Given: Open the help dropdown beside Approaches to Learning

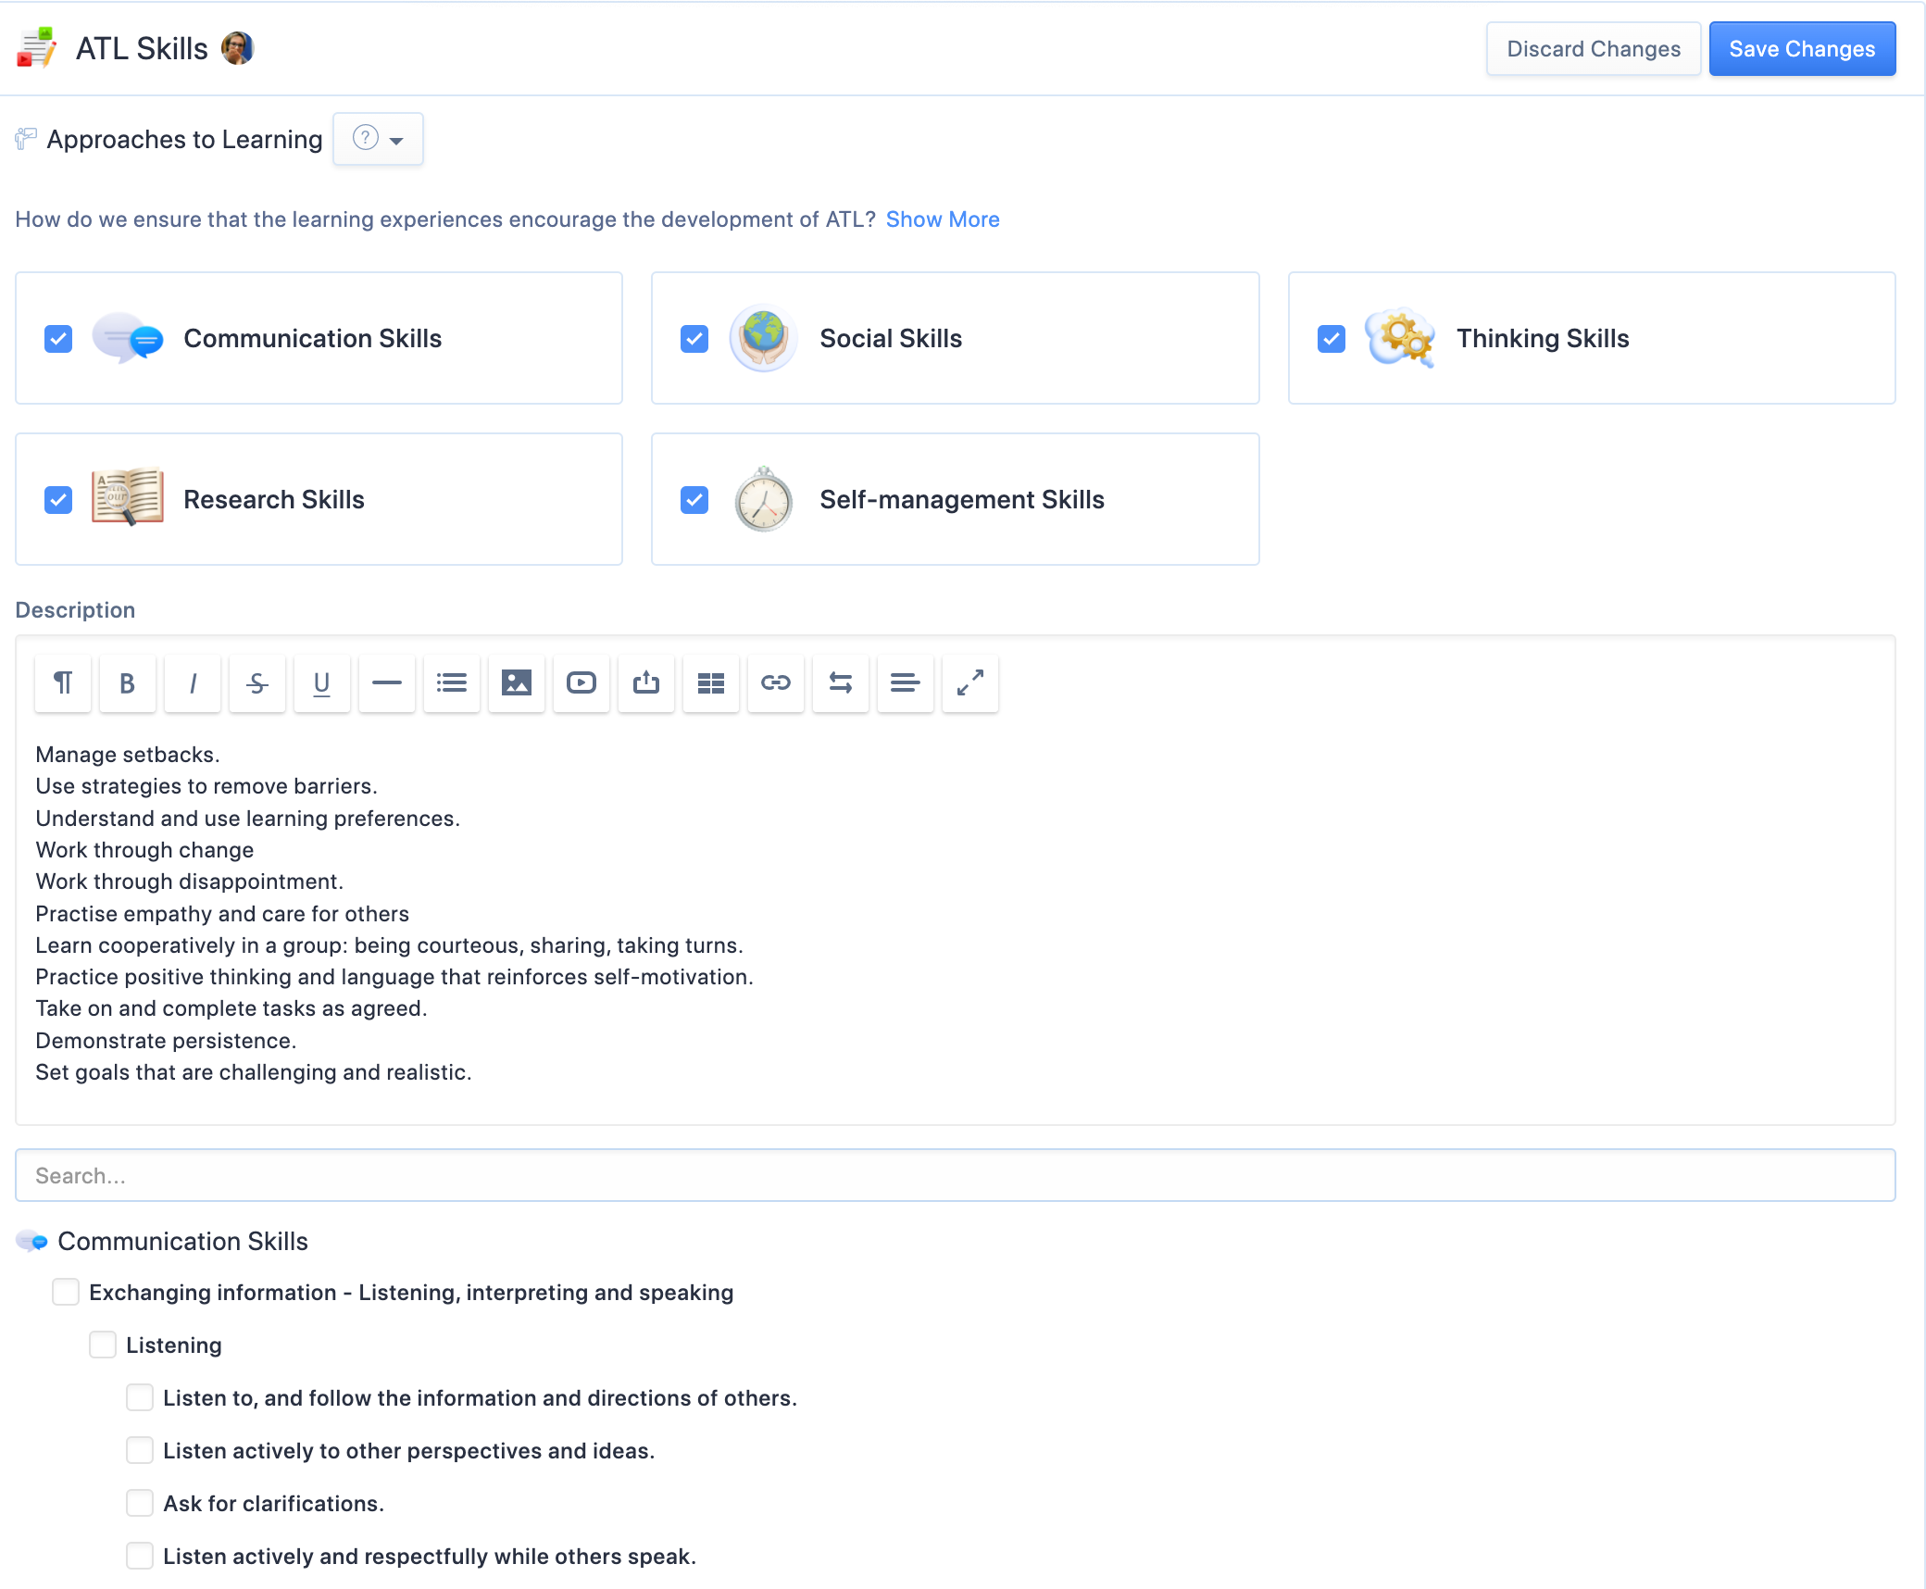Looking at the screenshot, I should pos(378,139).
